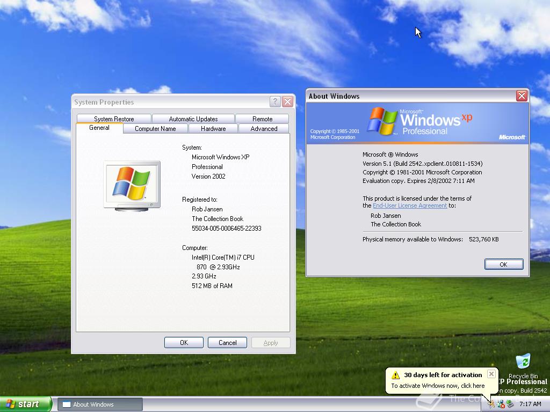Close the About Windows dialog

click(522, 95)
